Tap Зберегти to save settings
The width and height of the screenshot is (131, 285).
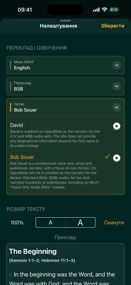[112, 26]
